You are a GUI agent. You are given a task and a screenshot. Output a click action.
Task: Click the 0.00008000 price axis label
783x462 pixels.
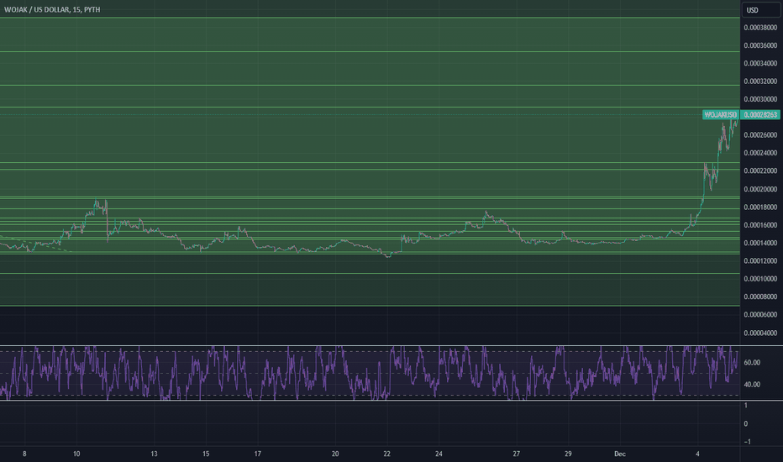pos(760,297)
